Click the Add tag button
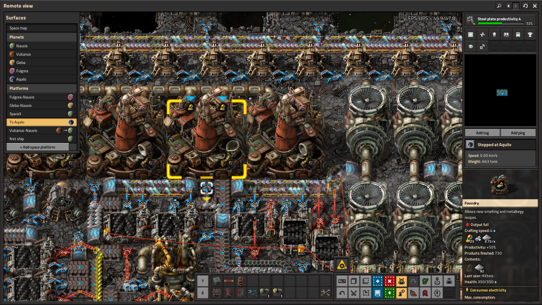 [x=482, y=133]
